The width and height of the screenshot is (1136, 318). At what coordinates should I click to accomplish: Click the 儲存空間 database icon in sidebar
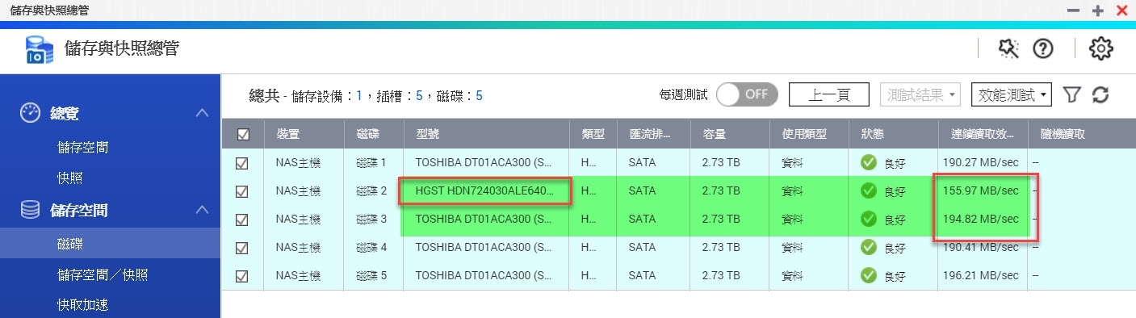click(31, 211)
